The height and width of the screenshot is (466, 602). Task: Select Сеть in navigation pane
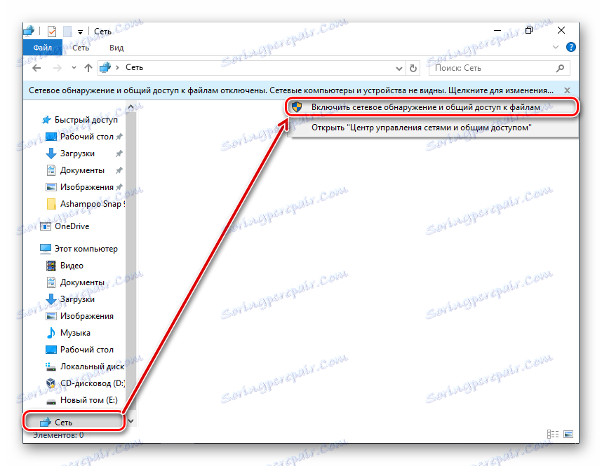tap(74, 423)
